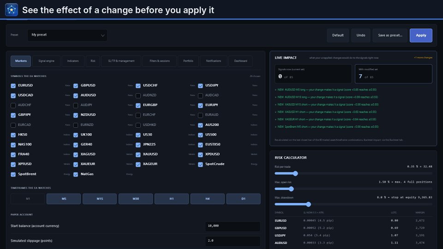
Task: Open the Indicators tab
Action: [73, 61]
